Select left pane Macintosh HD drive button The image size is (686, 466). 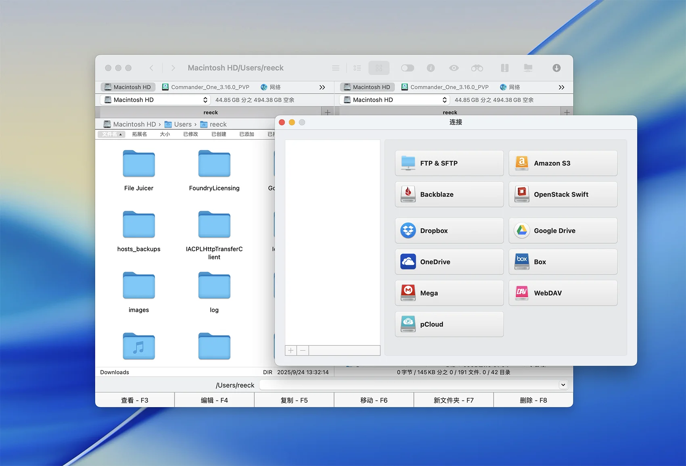click(128, 87)
